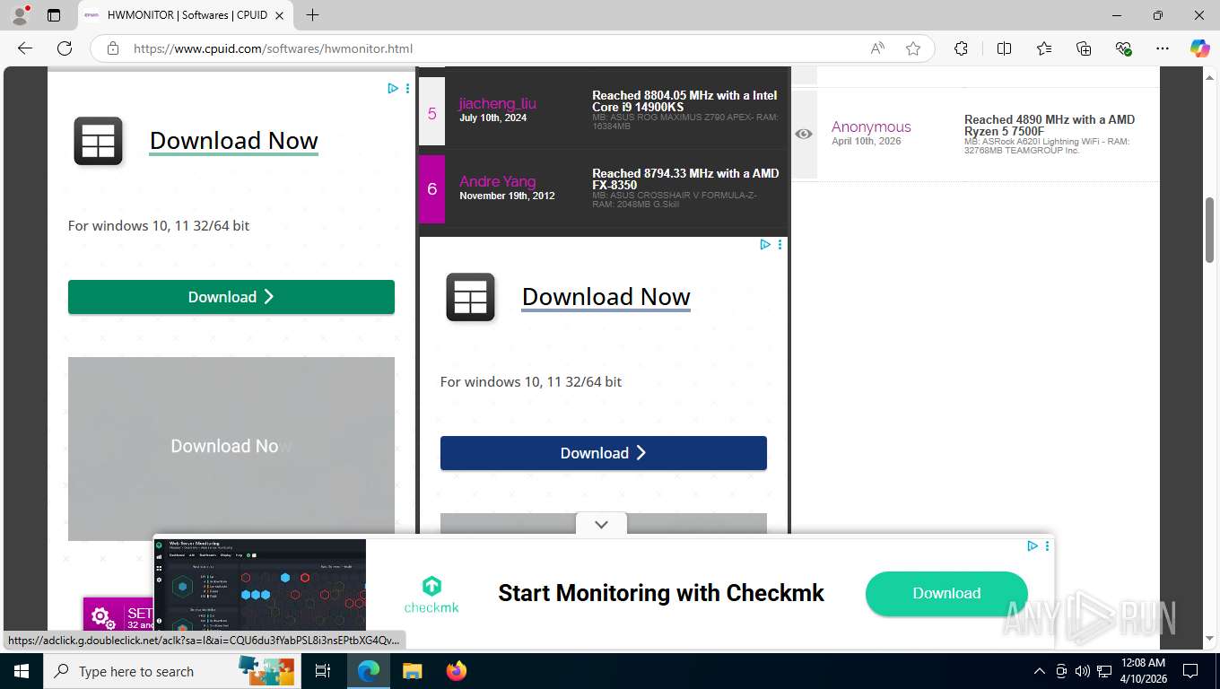Click the taskbar search box
This screenshot has width=1220, height=689.
click(172, 671)
